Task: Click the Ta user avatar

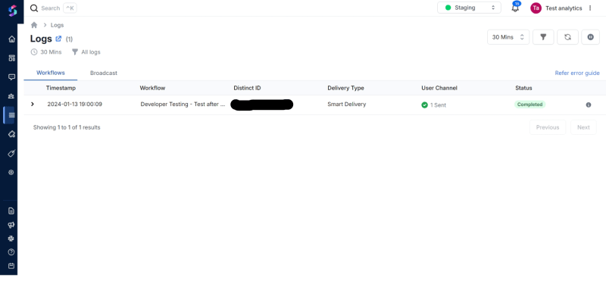Action: [x=536, y=8]
